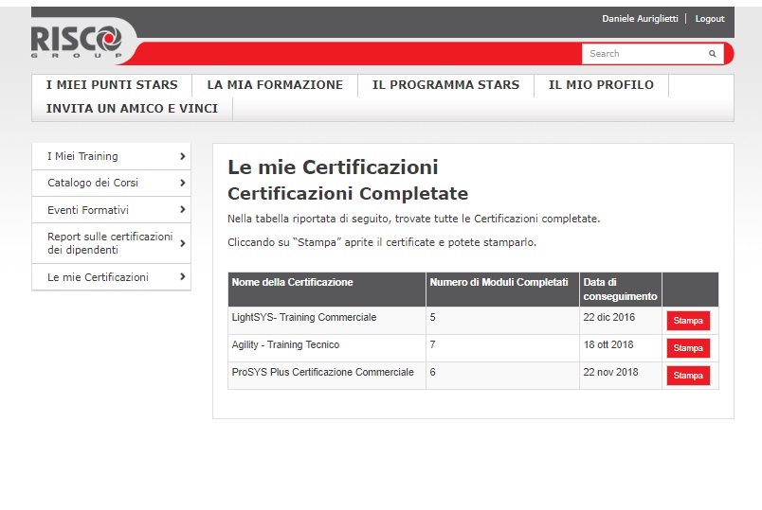Click module count 7 in Agility row
The height and width of the screenshot is (510, 762).
432,344
